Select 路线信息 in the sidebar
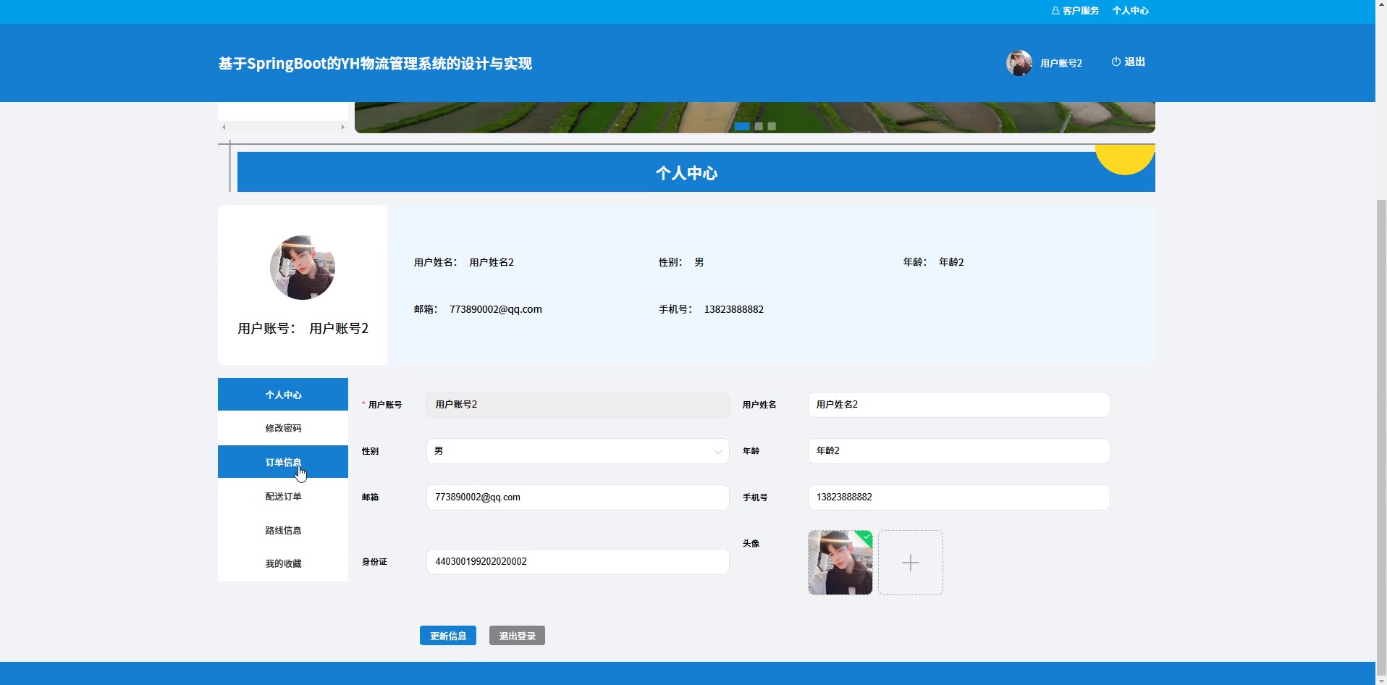The width and height of the screenshot is (1387, 685). point(283,530)
